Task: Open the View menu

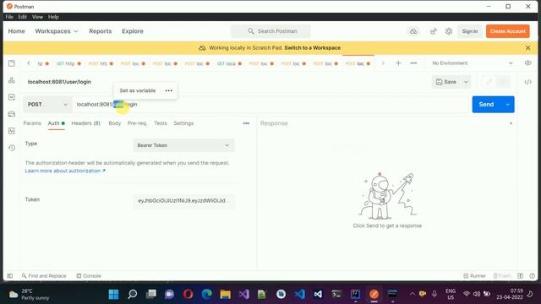Action: (x=37, y=17)
